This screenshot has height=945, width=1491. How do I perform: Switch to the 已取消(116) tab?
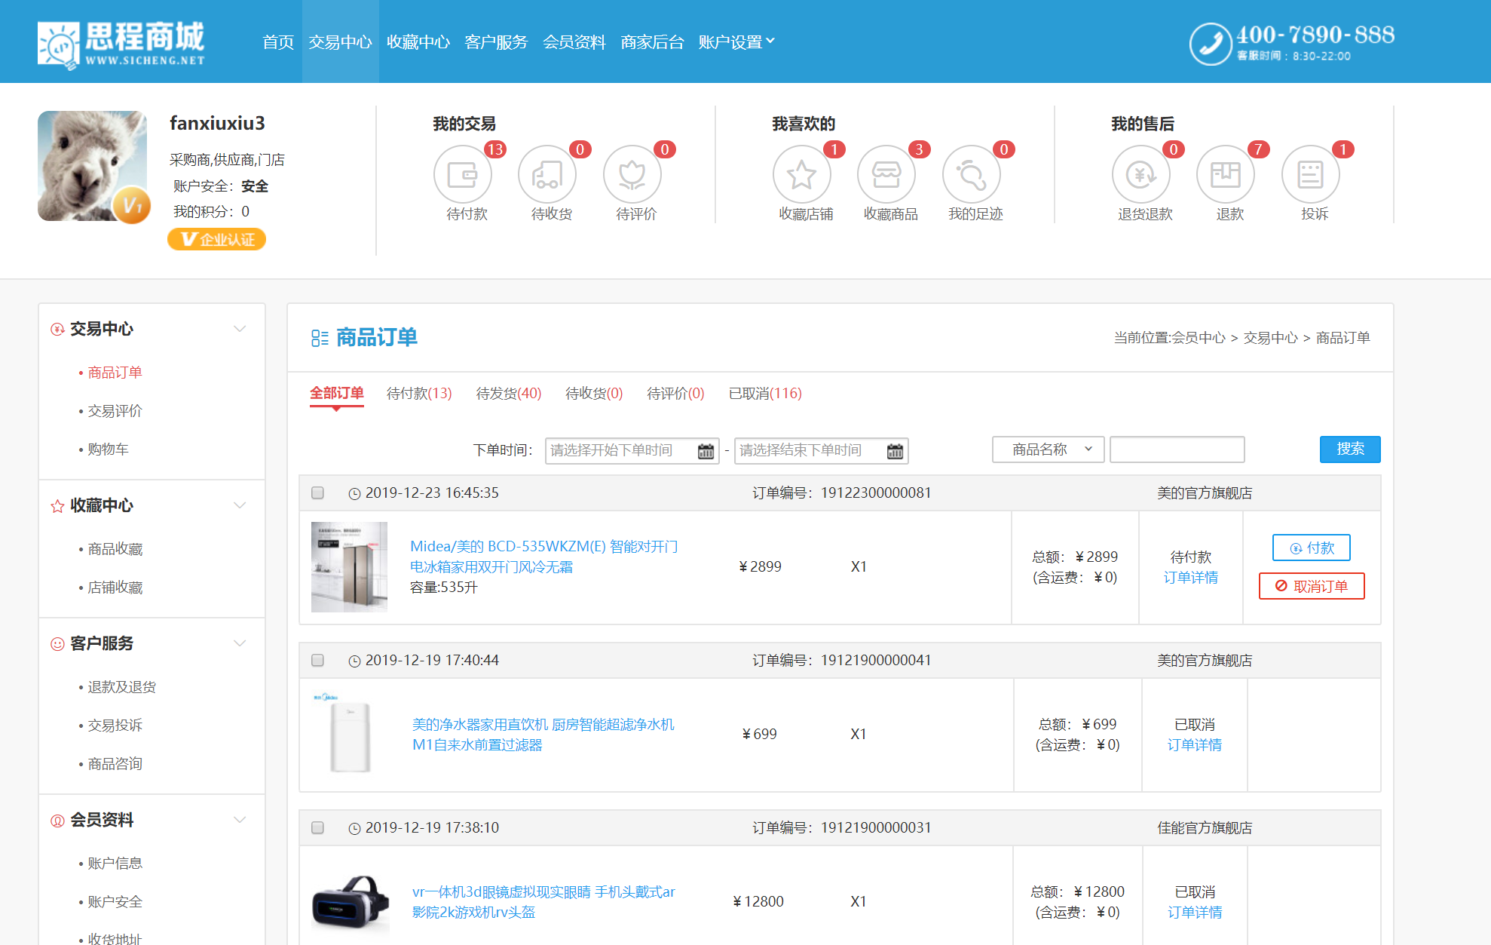pos(765,393)
